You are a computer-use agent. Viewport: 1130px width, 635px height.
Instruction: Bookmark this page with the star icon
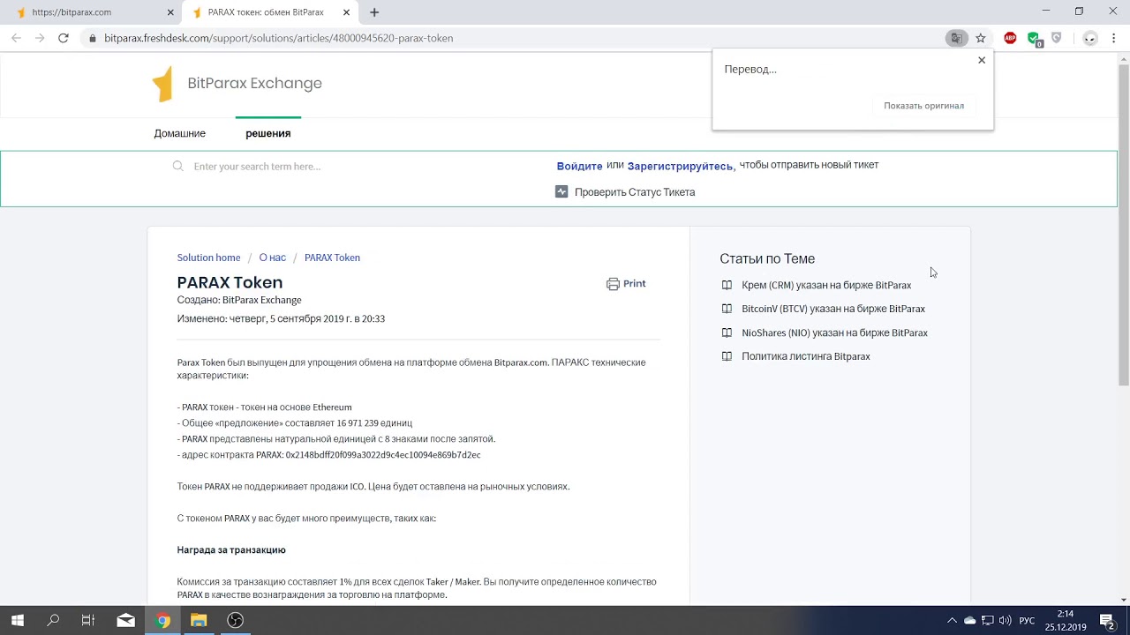pos(981,38)
